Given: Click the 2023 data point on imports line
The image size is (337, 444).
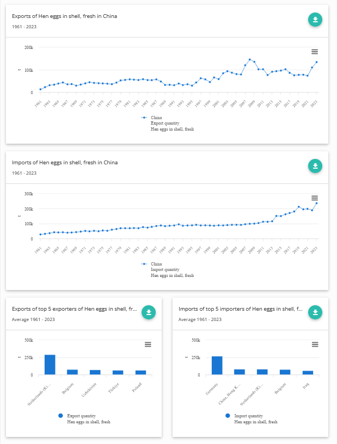Looking at the screenshot, I should click(317, 203).
